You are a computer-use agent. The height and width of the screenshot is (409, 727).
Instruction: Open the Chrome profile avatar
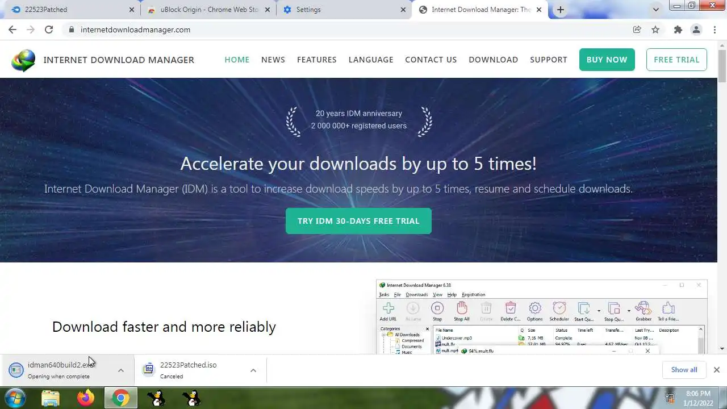(696, 30)
